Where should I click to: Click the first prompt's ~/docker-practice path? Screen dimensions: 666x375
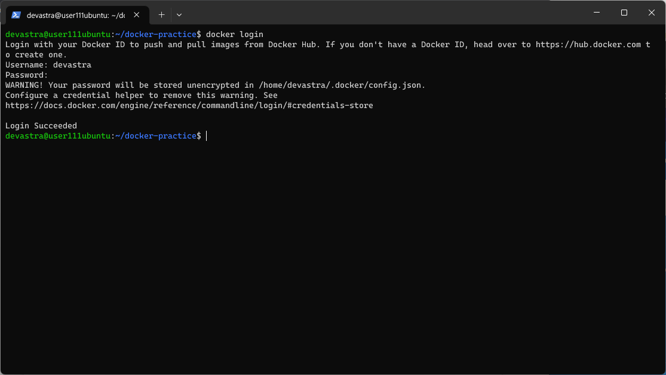coord(156,35)
